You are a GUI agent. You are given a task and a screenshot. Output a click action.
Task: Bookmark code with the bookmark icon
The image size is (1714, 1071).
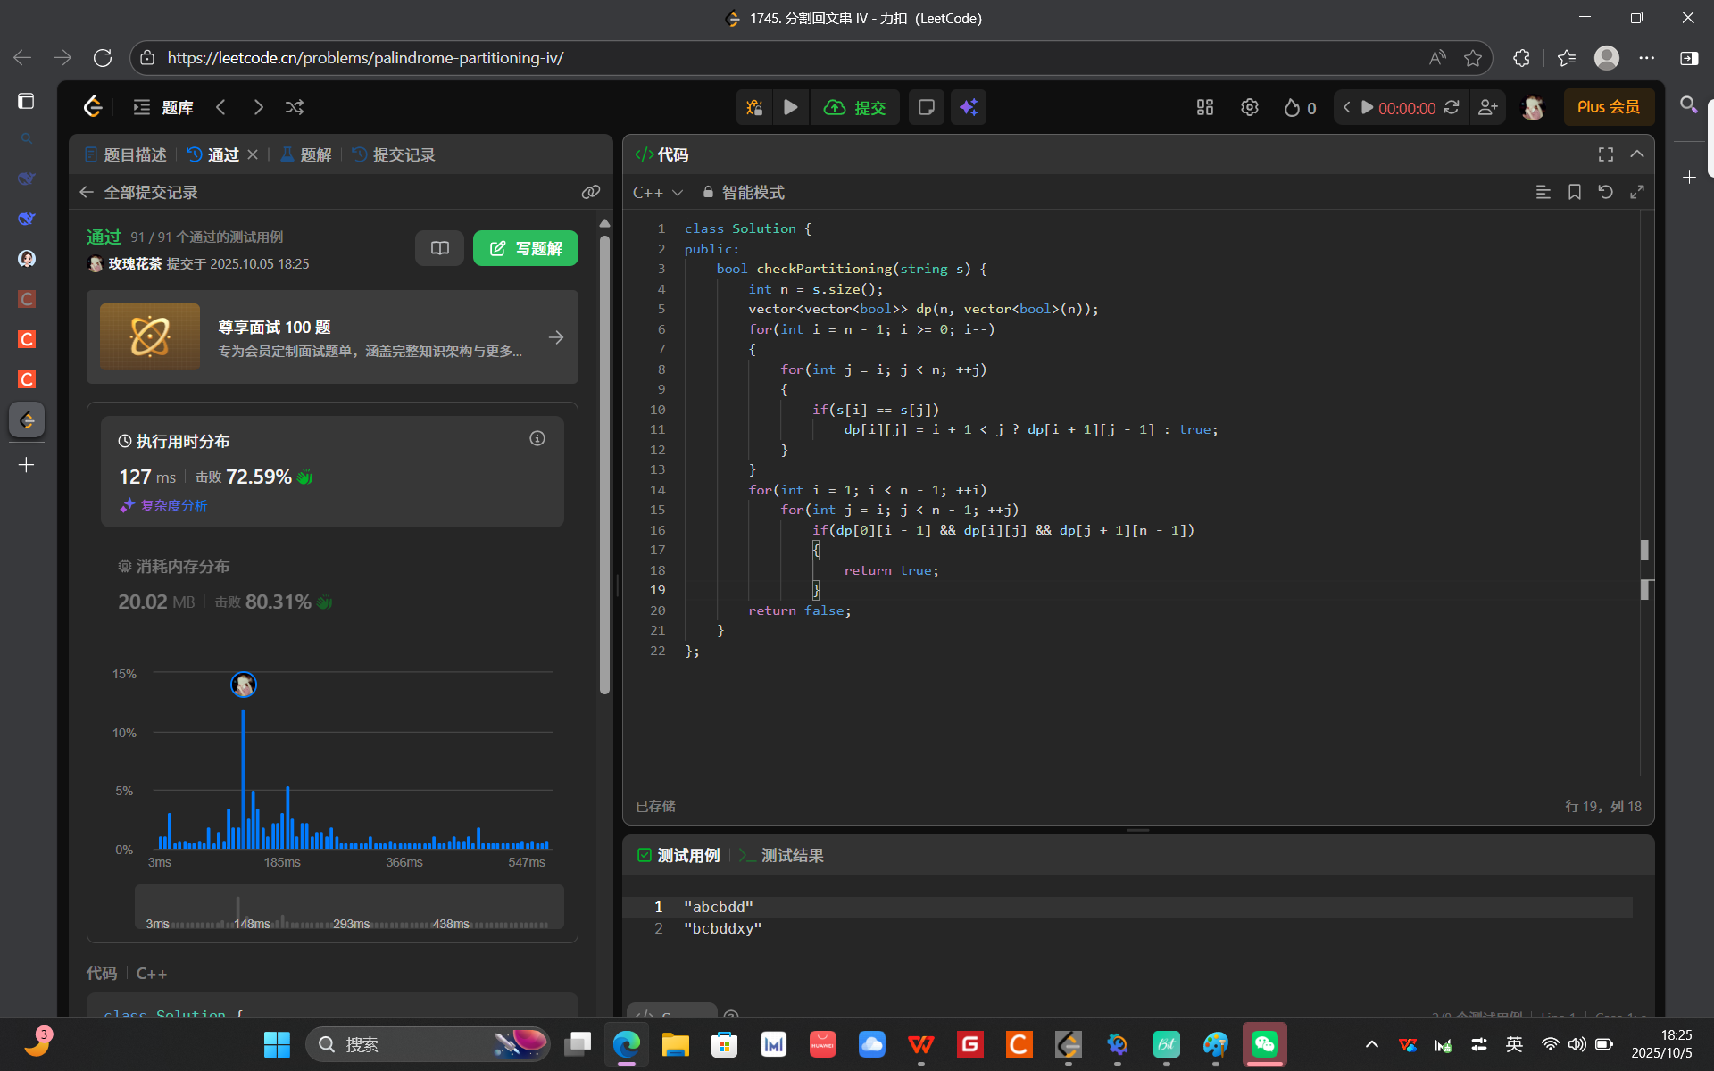point(1574,193)
